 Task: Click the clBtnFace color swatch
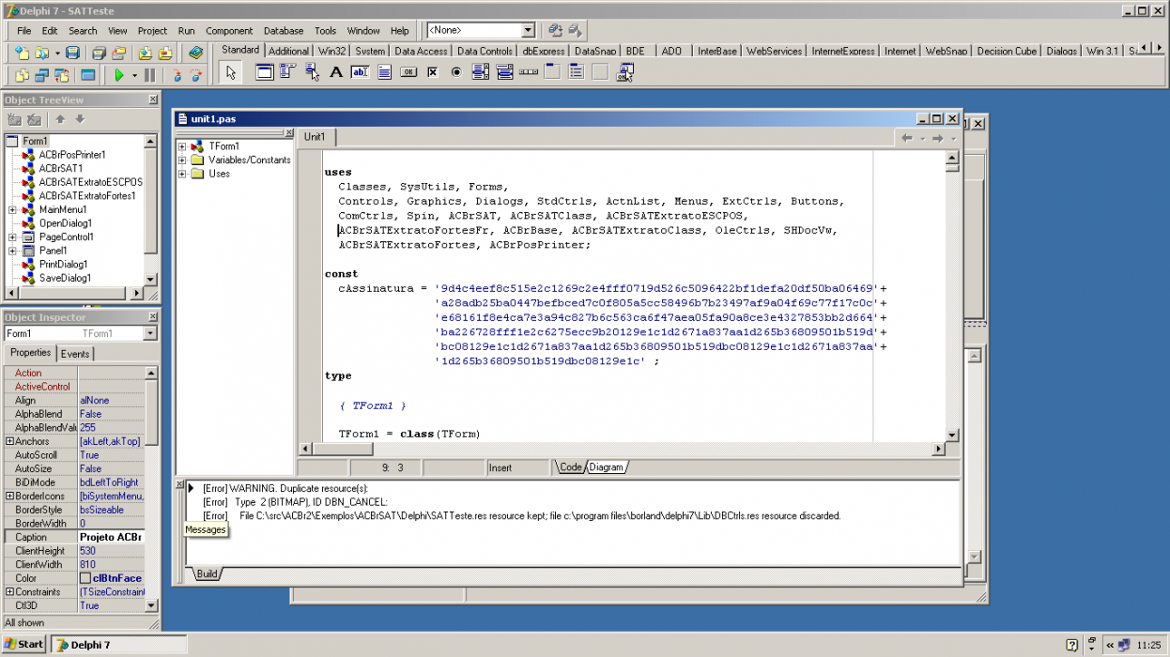click(85, 578)
